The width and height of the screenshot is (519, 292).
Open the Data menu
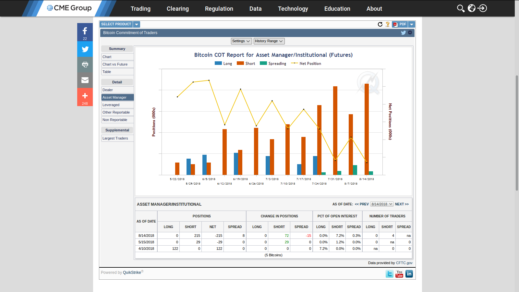point(256,9)
